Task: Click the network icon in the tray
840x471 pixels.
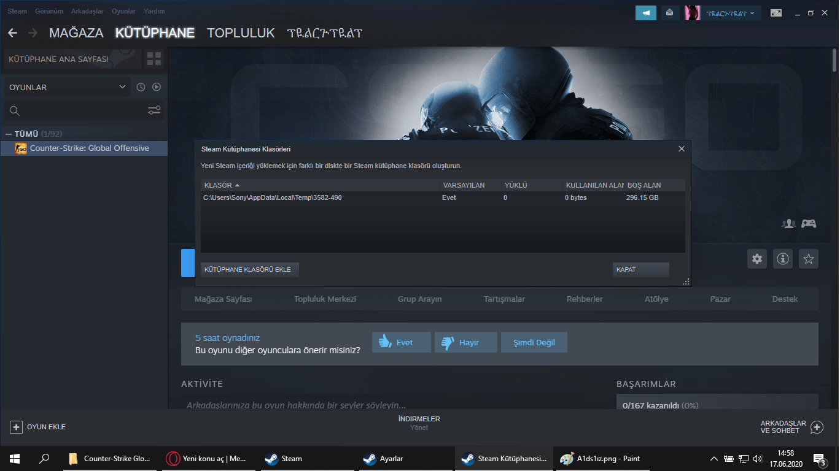Action: pyautogui.click(x=743, y=459)
